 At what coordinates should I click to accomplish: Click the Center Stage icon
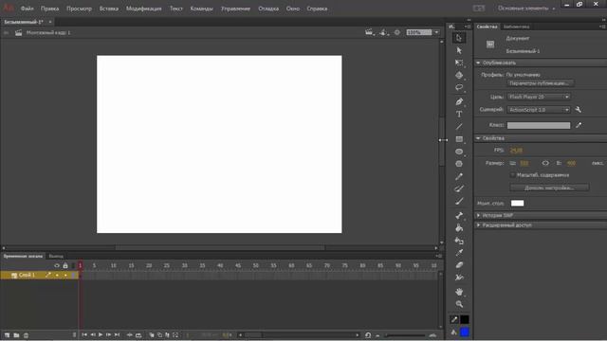pyautogui.click(x=397, y=32)
